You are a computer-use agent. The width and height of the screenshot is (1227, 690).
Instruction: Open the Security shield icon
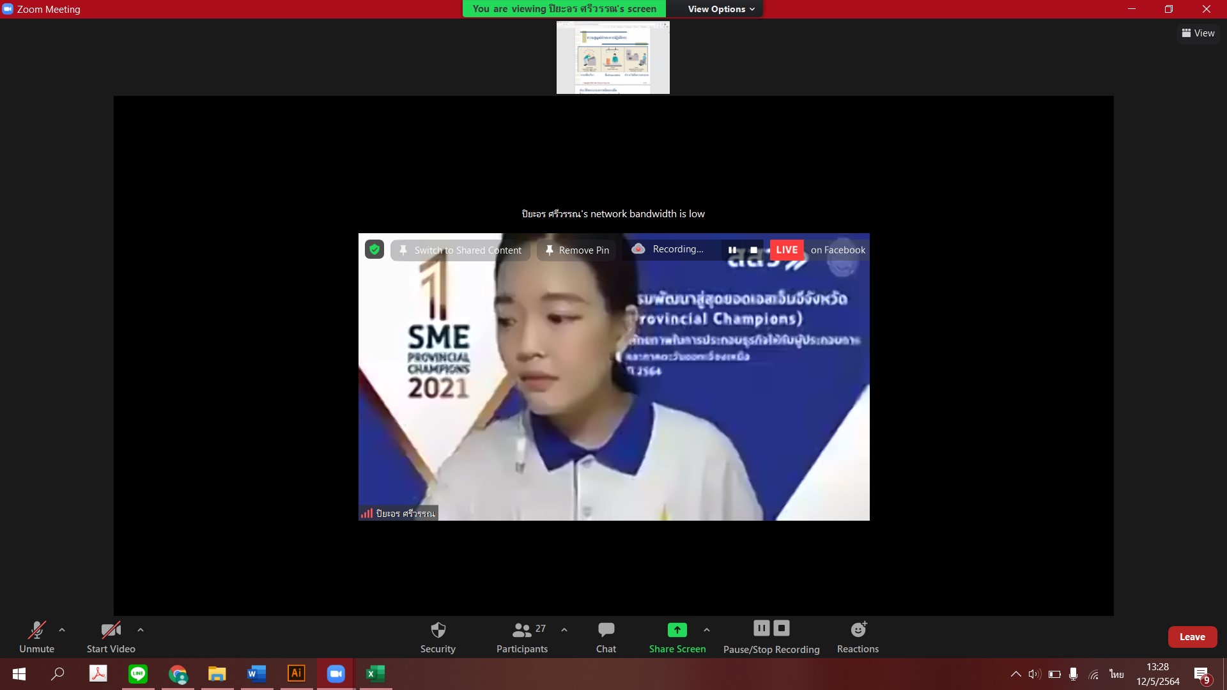[438, 630]
